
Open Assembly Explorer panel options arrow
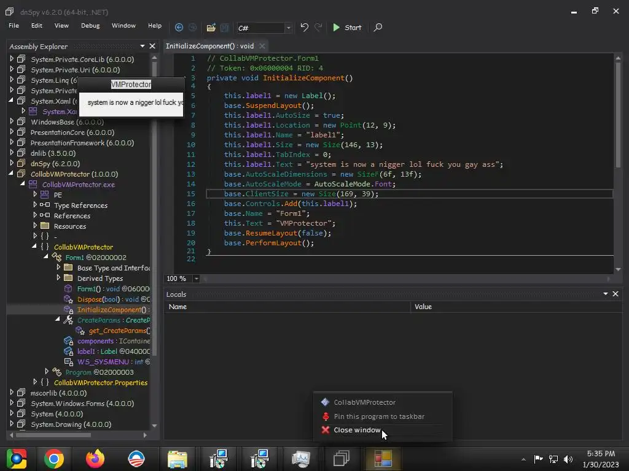click(x=143, y=46)
